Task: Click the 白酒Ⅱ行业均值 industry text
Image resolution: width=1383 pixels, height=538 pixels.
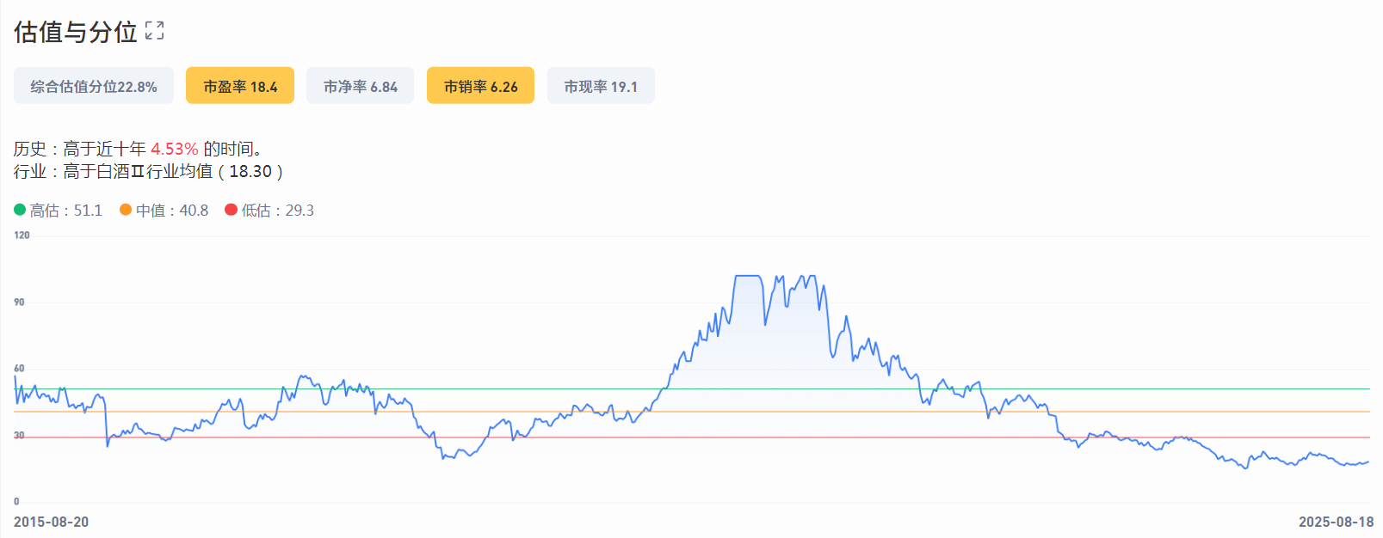Action: click(x=154, y=171)
